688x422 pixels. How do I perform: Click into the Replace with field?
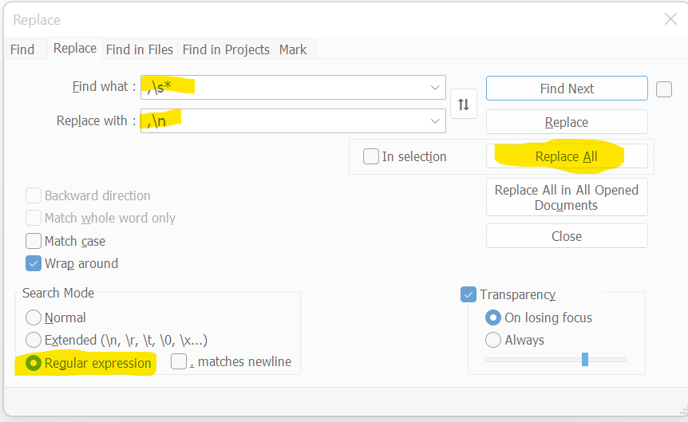(293, 120)
